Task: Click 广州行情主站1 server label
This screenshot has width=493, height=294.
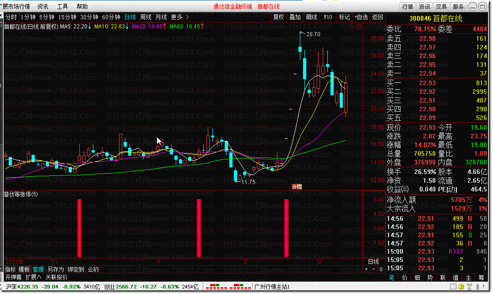Action: point(272,287)
